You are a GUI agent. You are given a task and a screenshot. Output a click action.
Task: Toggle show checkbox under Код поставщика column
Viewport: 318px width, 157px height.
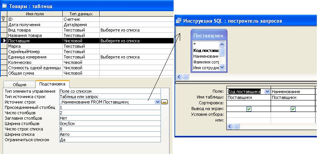tap(249, 109)
